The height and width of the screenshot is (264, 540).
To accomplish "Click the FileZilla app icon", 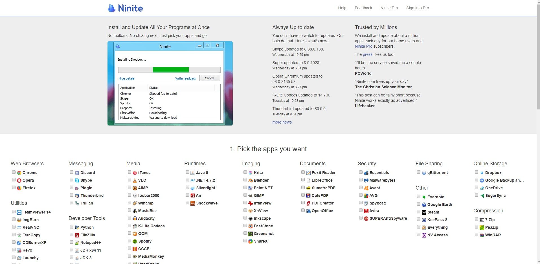I will tap(77, 235).
